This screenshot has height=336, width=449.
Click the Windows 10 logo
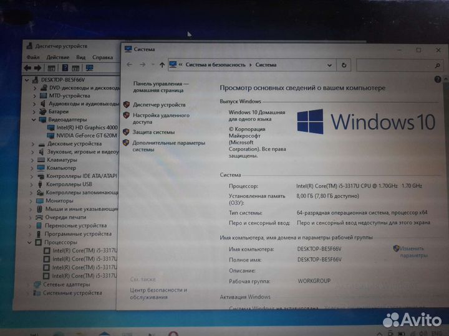coord(366,122)
